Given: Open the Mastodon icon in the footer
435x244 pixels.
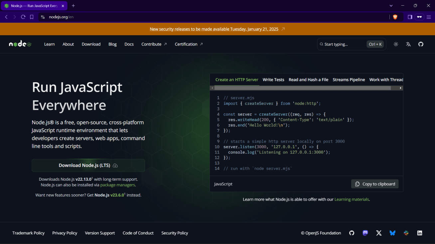Looking at the screenshot, I should pos(365,233).
